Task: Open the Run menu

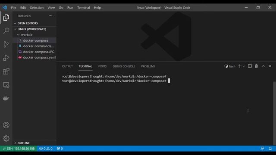Action: (70, 8)
